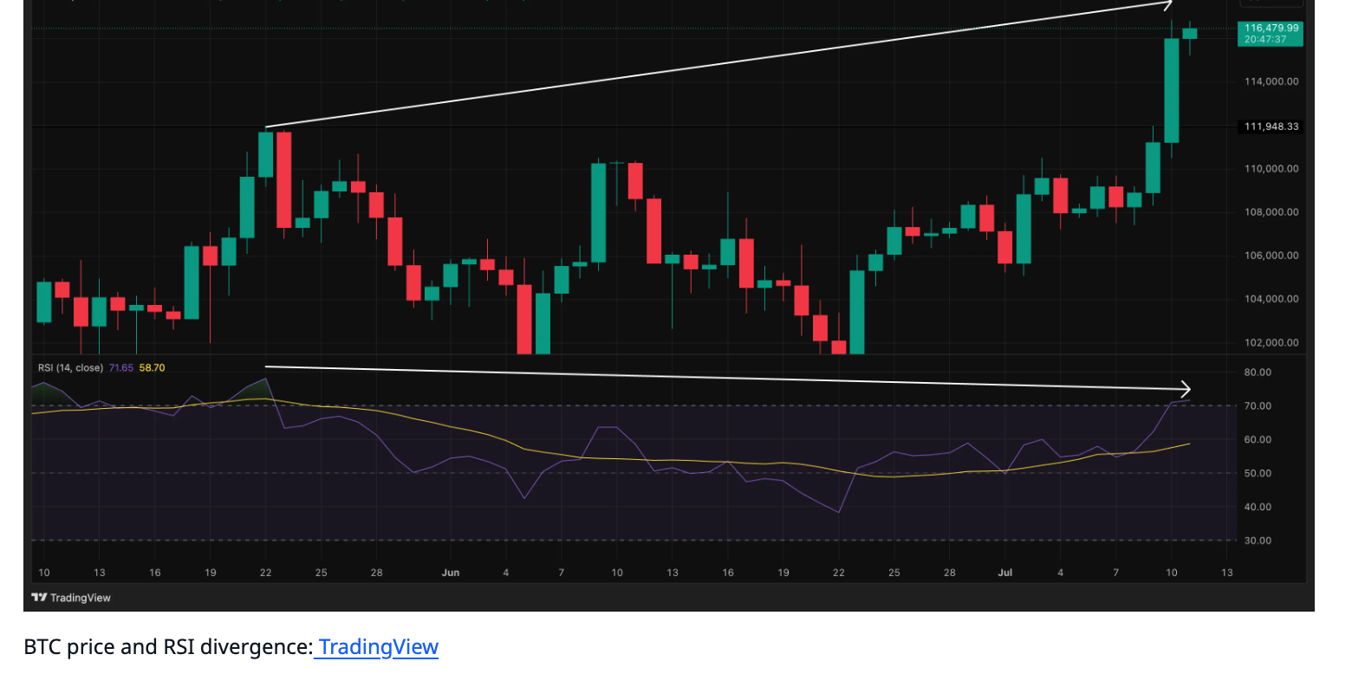Select the 111,948.33 horizontal price label
Image resolution: width=1352 pixels, height=674 pixels.
[x=1271, y=126]
